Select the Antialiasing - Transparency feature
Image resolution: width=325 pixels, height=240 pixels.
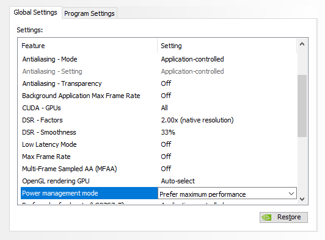click(62, 83)
